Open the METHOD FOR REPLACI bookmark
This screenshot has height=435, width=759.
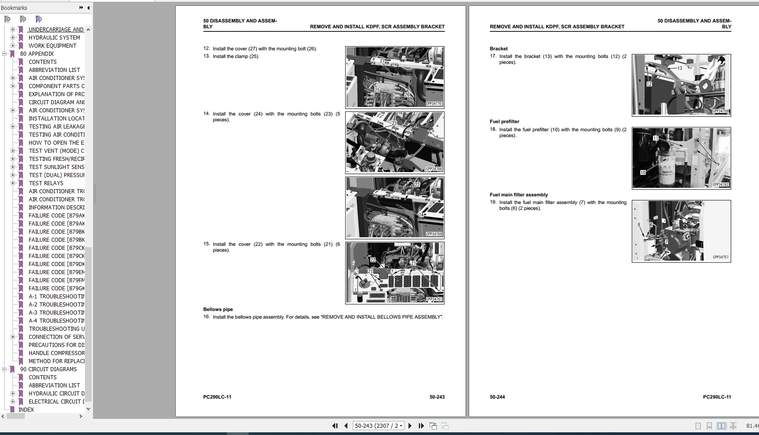pos(57,361)
